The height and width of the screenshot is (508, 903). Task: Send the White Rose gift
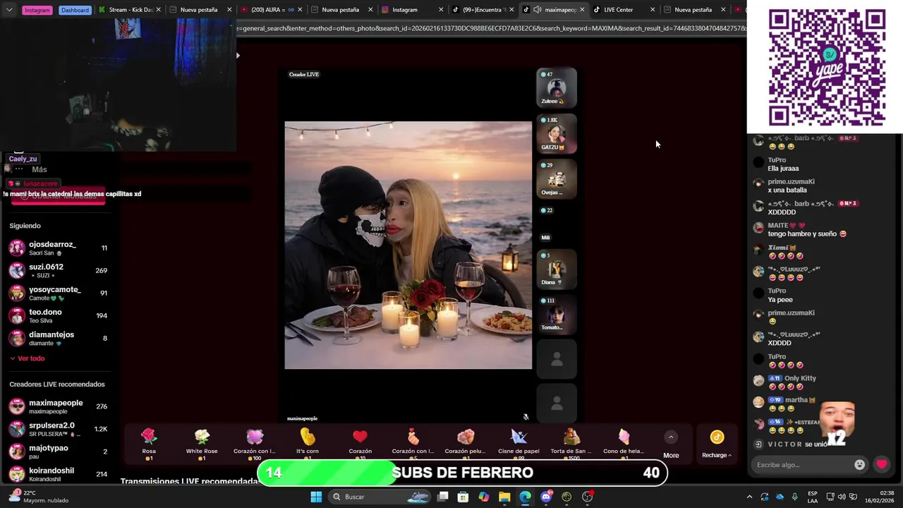[202, 444]
